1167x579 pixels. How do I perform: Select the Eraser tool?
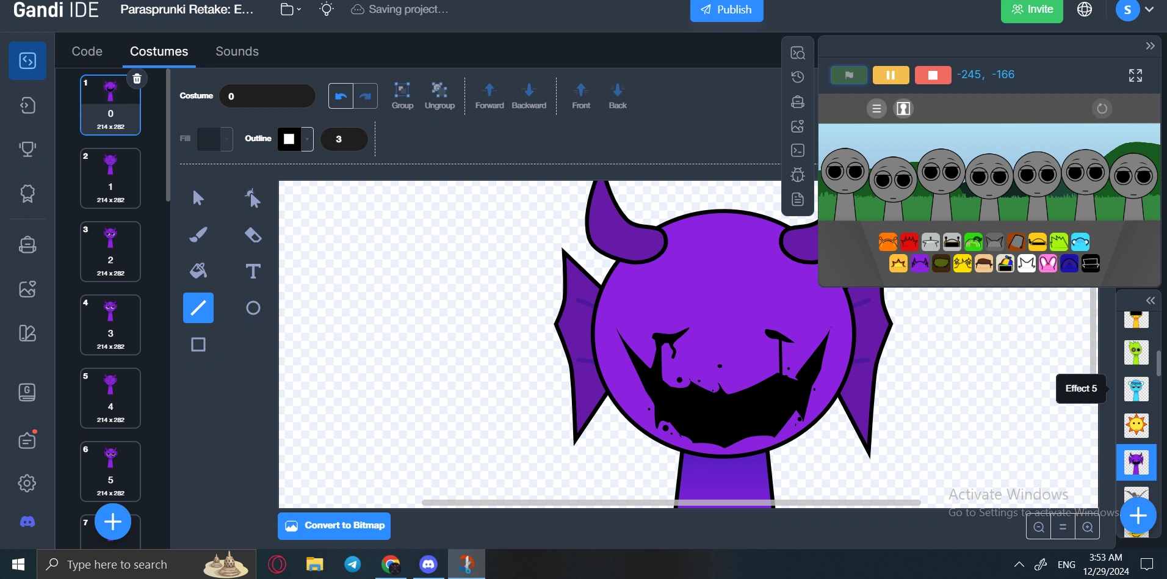click(x=252, y=235)
